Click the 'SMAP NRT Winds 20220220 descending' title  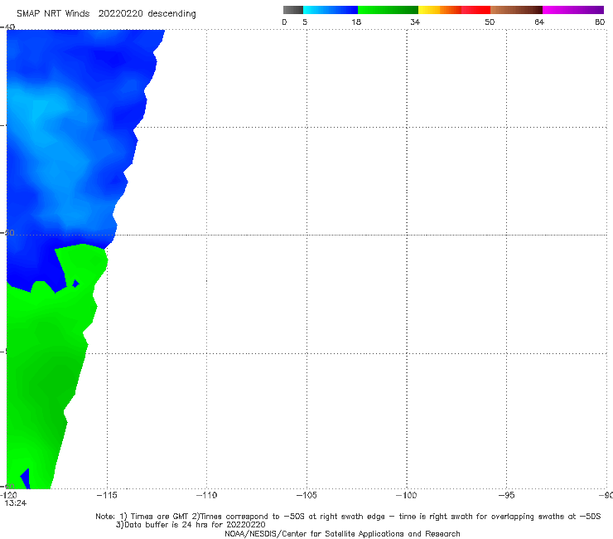coord(106,14)
